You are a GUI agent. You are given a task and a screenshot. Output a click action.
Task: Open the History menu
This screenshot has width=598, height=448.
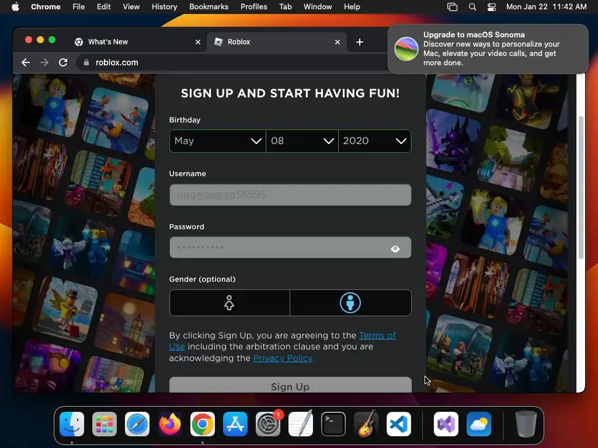[164, 7]
